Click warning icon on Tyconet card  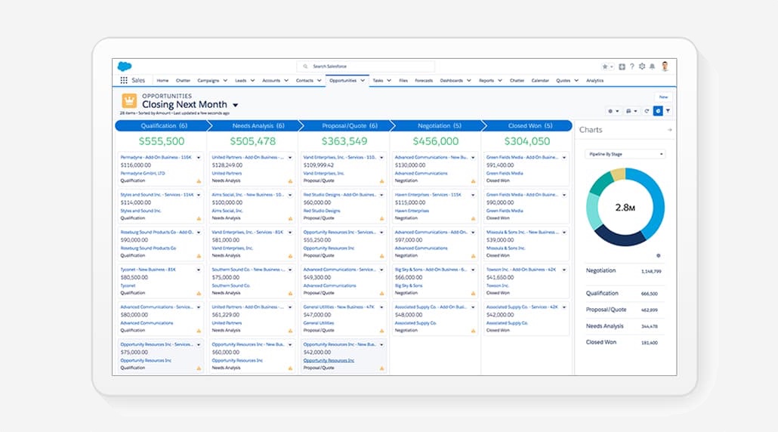tap(199, 293)
